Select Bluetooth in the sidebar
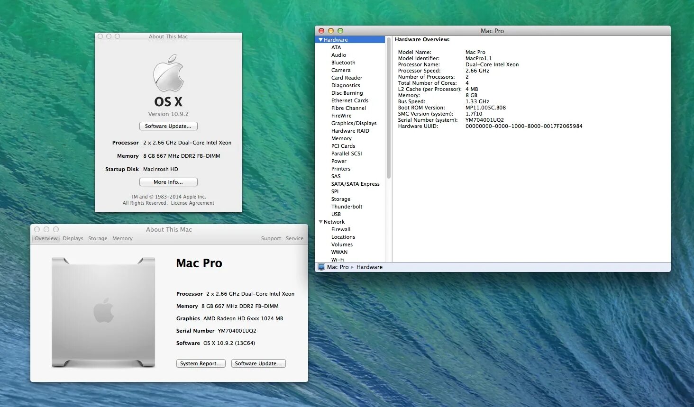694x407 pixels. click(343, 63)
